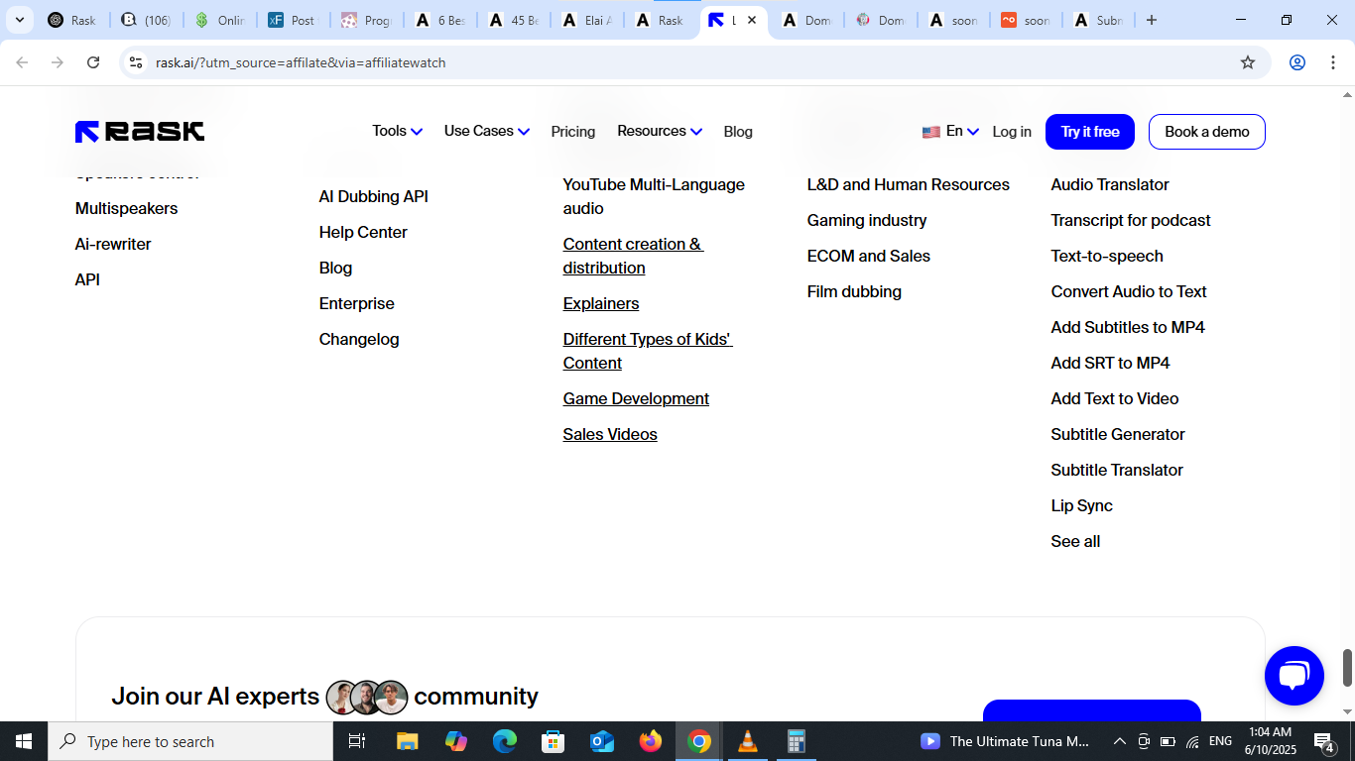Open AI Dubbing API link

(x=374, y=196)
